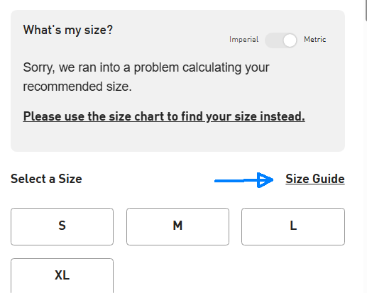367x293 pixels.
Task: Click the white knob of the unit switch
Action: (290, 40)
